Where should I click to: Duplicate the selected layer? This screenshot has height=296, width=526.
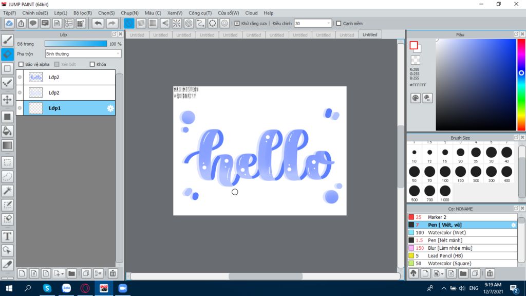(86, 273)
